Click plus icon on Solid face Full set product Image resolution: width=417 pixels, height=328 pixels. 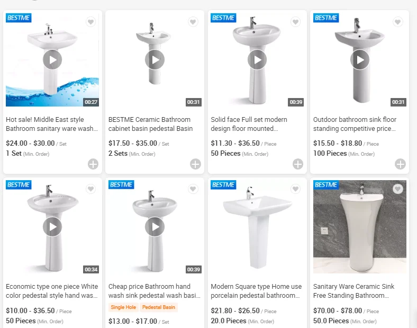(x=298, y=164)
